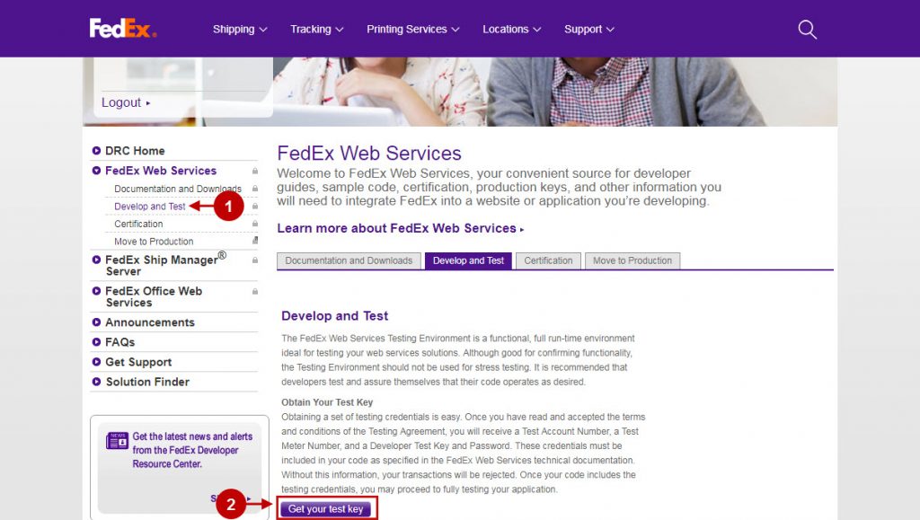
Task: Click the Develop and Test section heading
Action: pos(334,316)
